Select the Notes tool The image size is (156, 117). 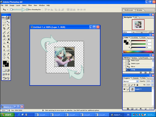[x=4, y=54]
